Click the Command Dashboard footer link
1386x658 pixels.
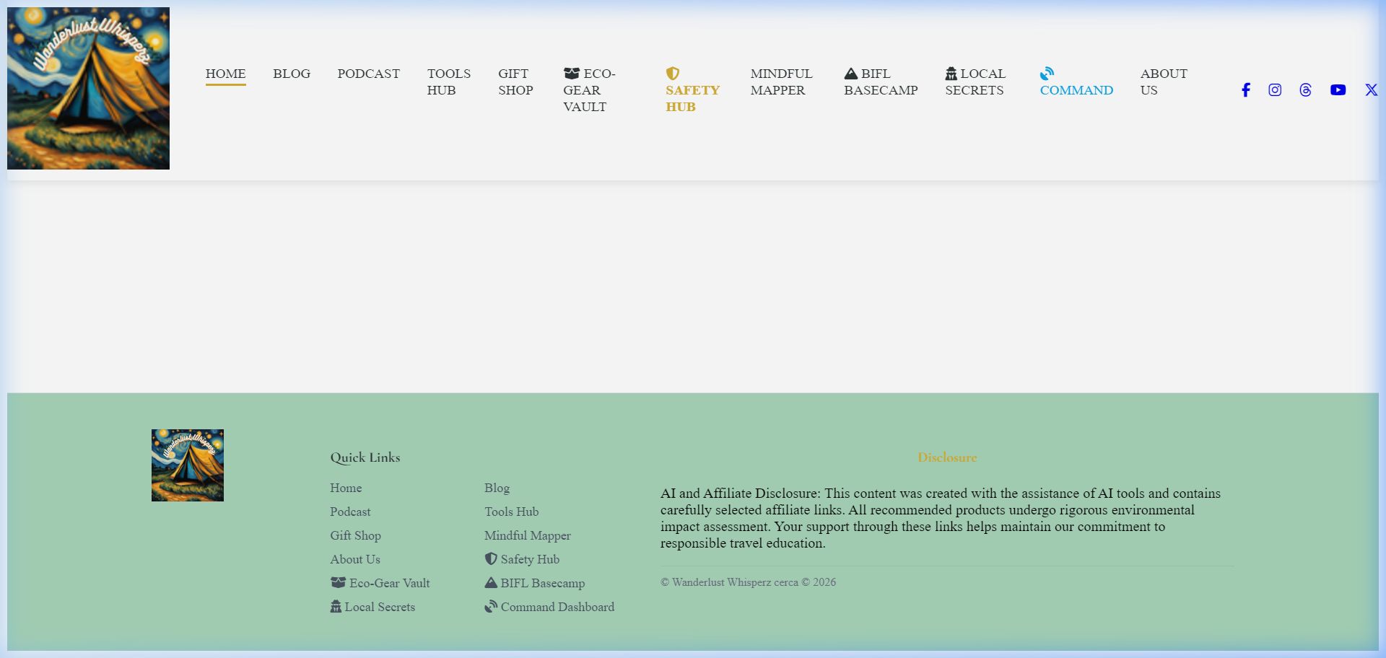557,607
